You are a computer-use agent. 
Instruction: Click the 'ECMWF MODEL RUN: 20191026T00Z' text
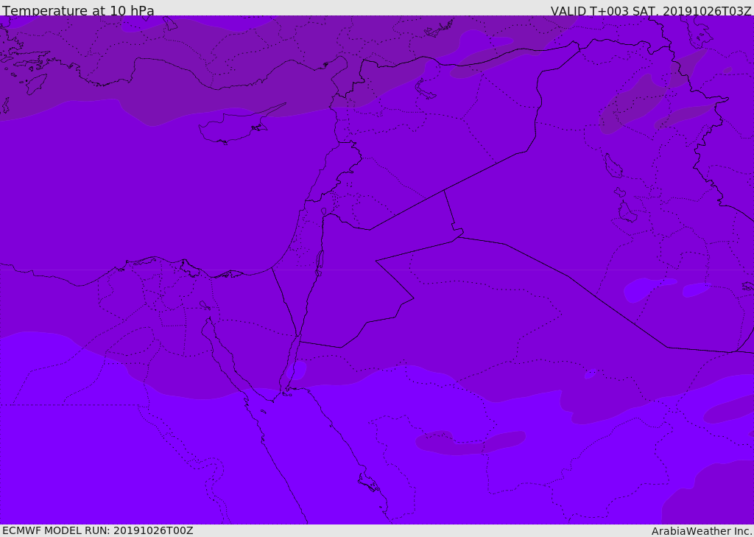[x=98, y=530]
